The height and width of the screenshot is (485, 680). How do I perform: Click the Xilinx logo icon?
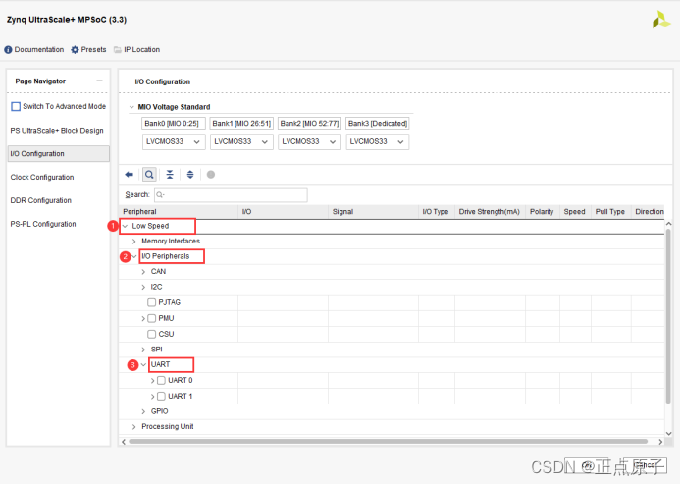coord(661,20)
